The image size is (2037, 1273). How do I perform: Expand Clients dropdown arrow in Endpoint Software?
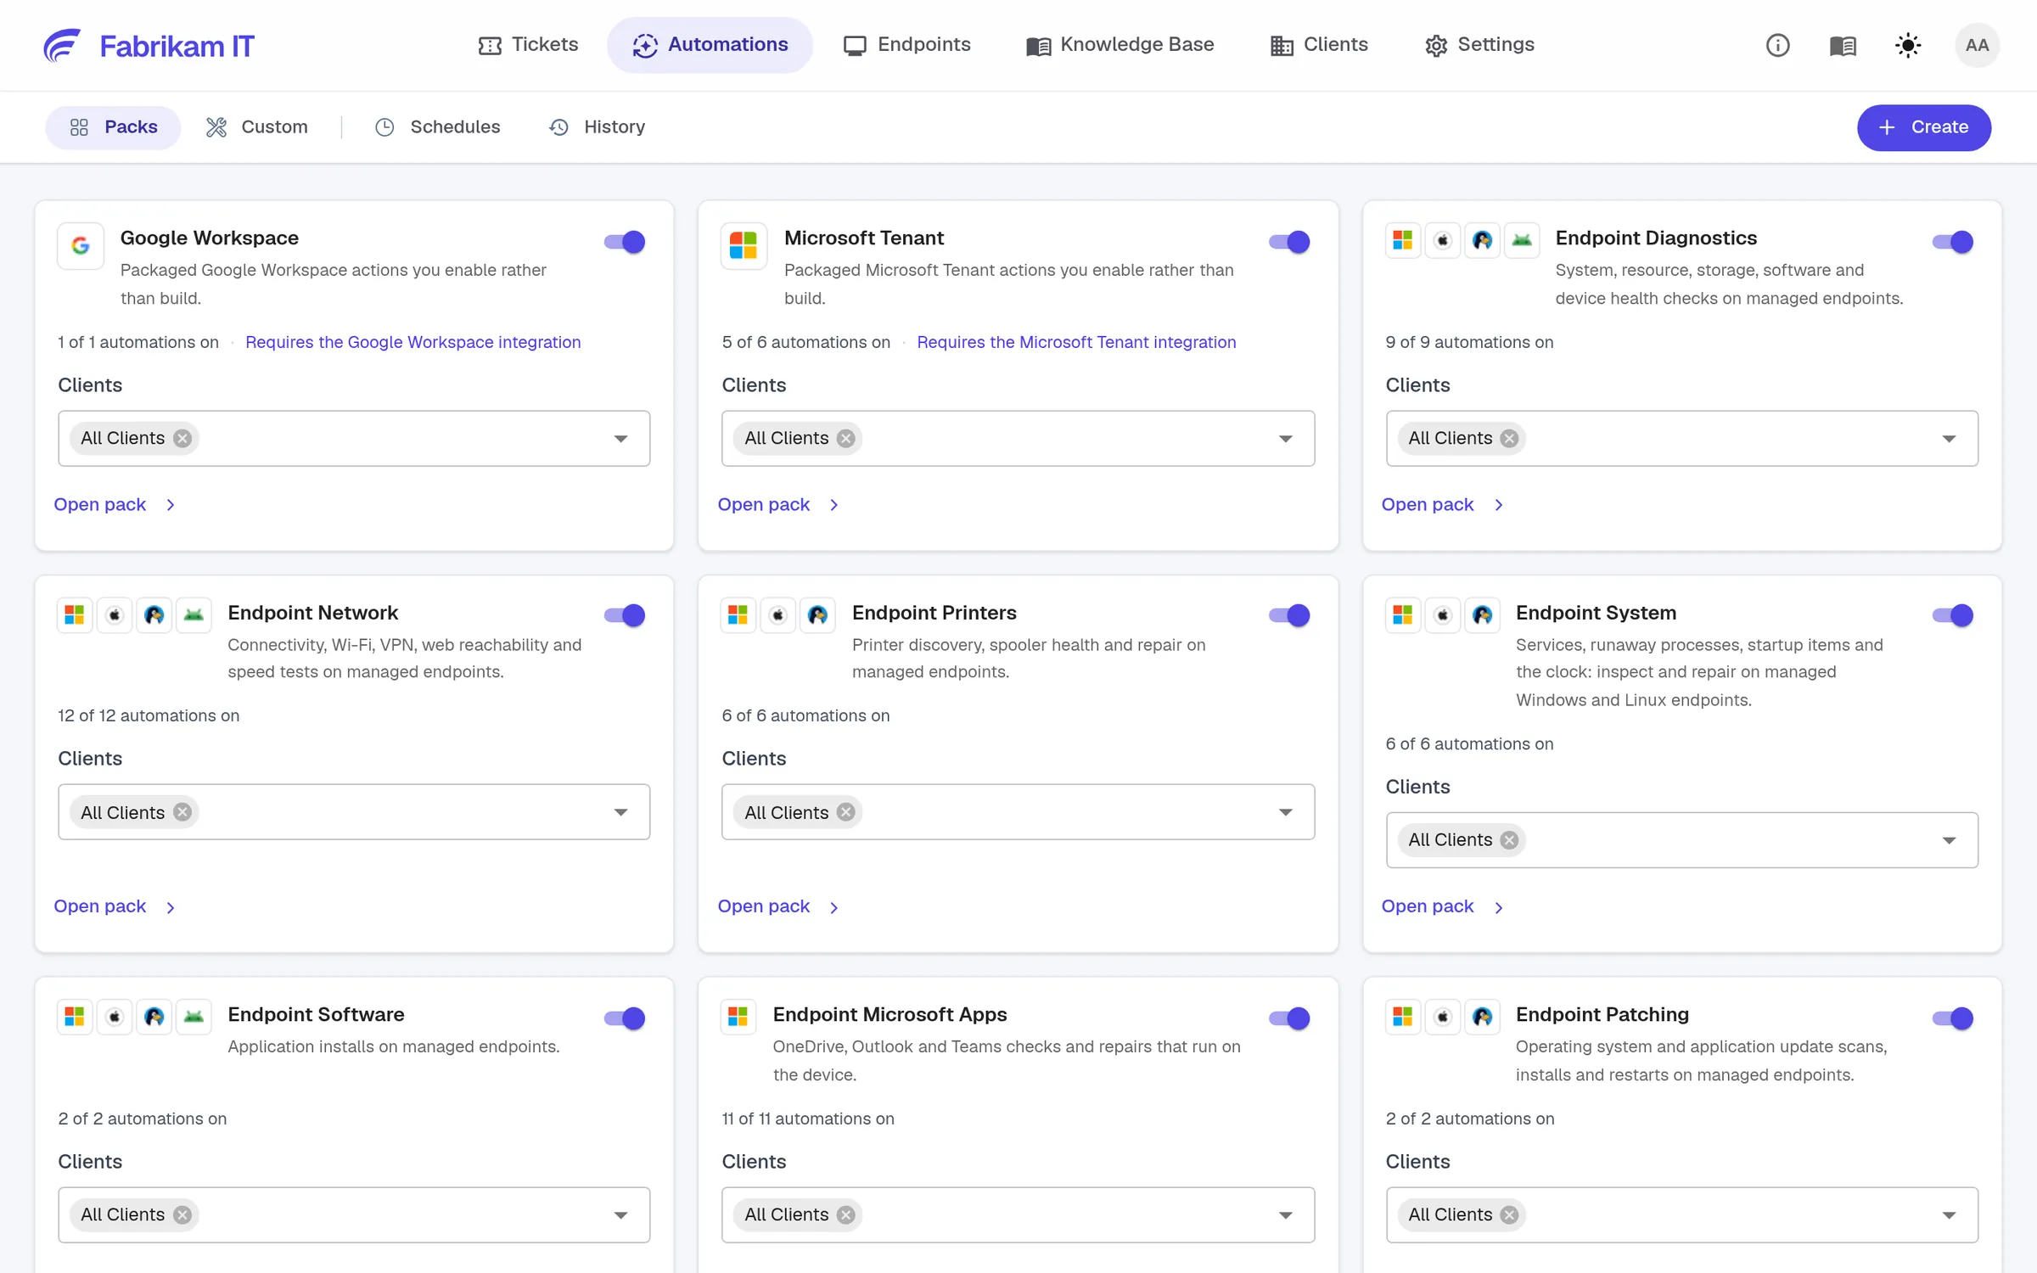[x=621, y=1215]
